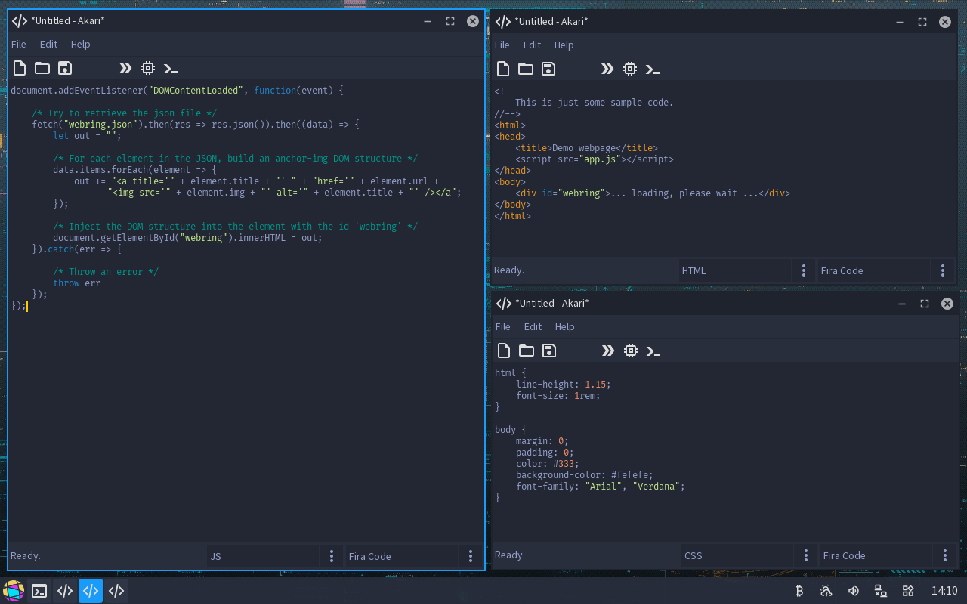967x604 pixels.
Task: Open the JS language selector menu dots
Action: pyautogui.click(x=332, y=556)
